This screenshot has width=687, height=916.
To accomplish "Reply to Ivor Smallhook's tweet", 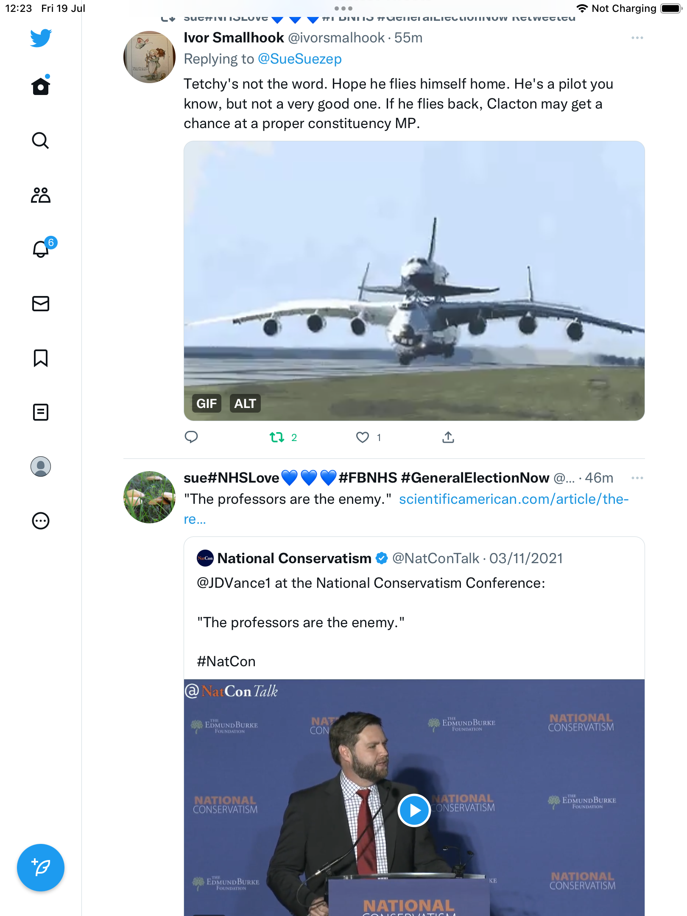I will pos(191,437).
